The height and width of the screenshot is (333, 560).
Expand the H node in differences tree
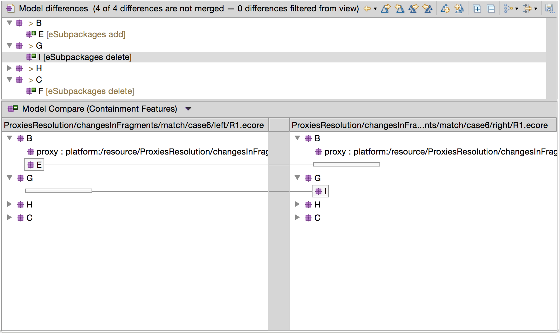9,68
